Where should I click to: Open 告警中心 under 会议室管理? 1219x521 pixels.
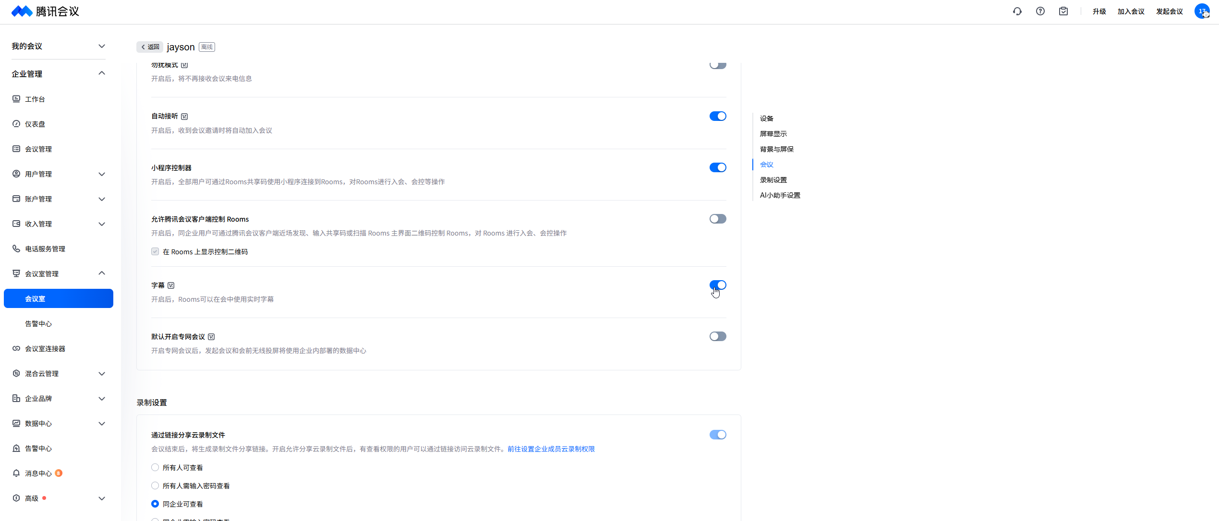point(38,324)
